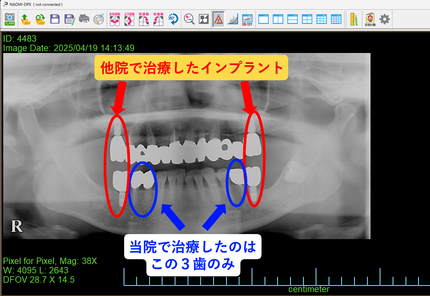The width and height of the screenshot is (430, 296).
Task: Open the お助け集 help collection
Action: 370,19
